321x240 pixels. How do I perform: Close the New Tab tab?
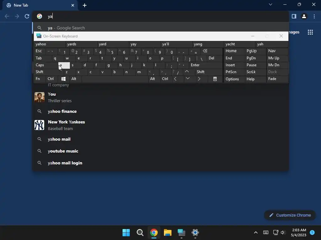pos(73,5)
